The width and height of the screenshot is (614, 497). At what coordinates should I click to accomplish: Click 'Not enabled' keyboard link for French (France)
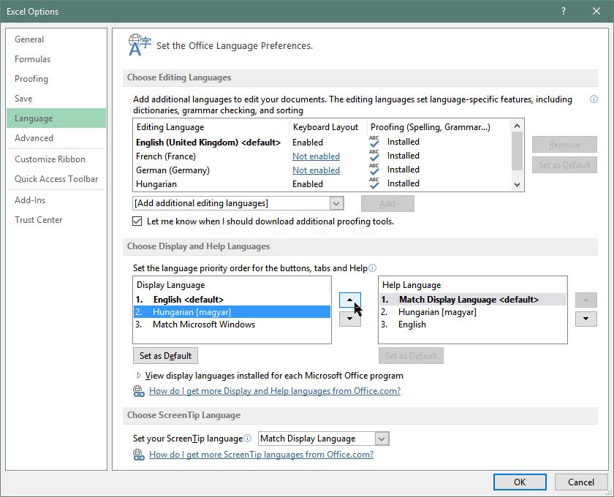click(316, 156)
